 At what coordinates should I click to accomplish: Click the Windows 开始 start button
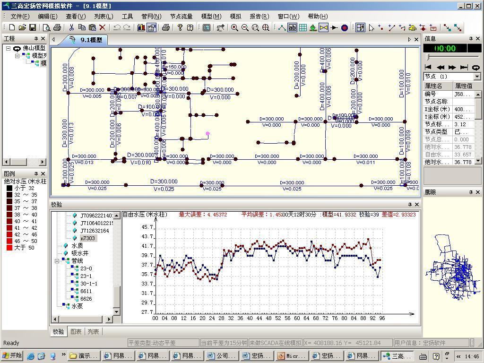click(x=12, y=356)
